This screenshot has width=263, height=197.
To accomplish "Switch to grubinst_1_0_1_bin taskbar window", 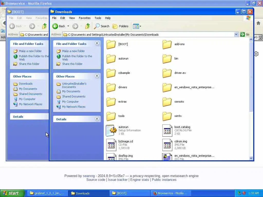I will click(47, 193).
